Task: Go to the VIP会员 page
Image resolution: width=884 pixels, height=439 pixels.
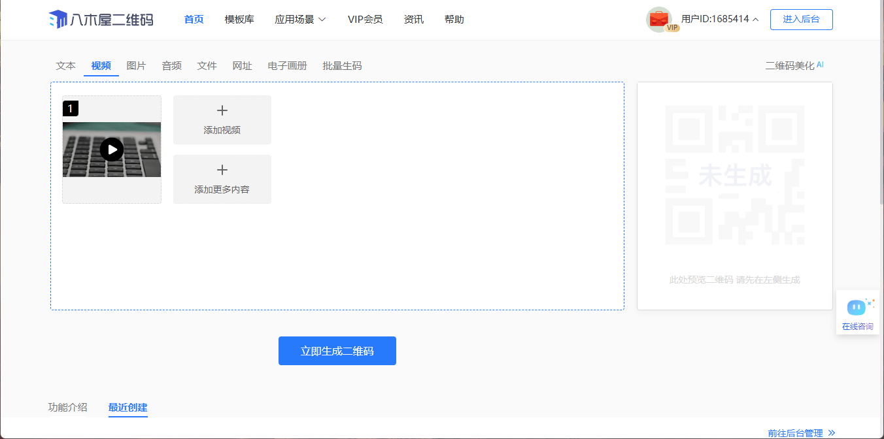Action: click(365, 20)
